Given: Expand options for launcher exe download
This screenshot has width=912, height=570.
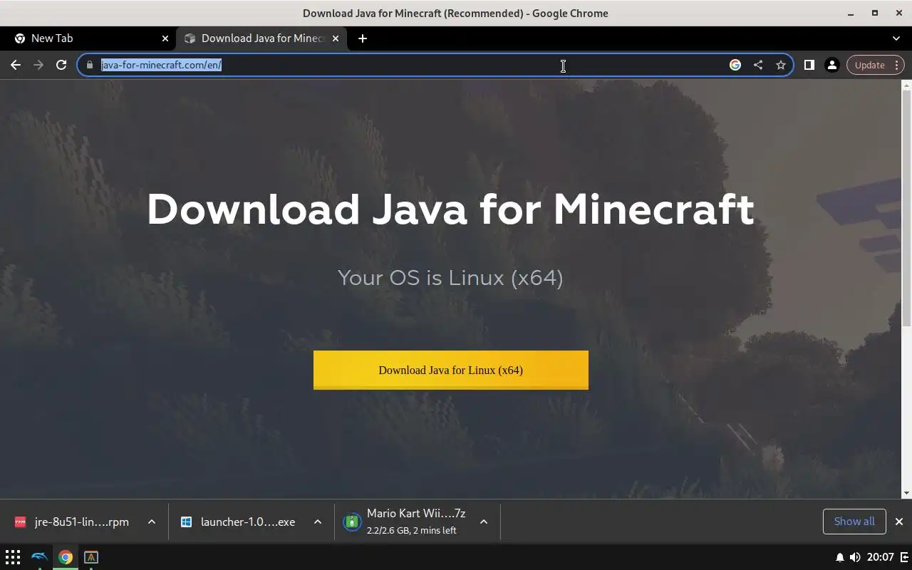Looking at the screenshot, I should 318,522.
